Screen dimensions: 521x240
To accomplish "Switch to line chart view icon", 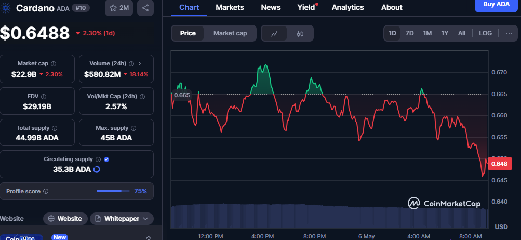I will point(274,33).
